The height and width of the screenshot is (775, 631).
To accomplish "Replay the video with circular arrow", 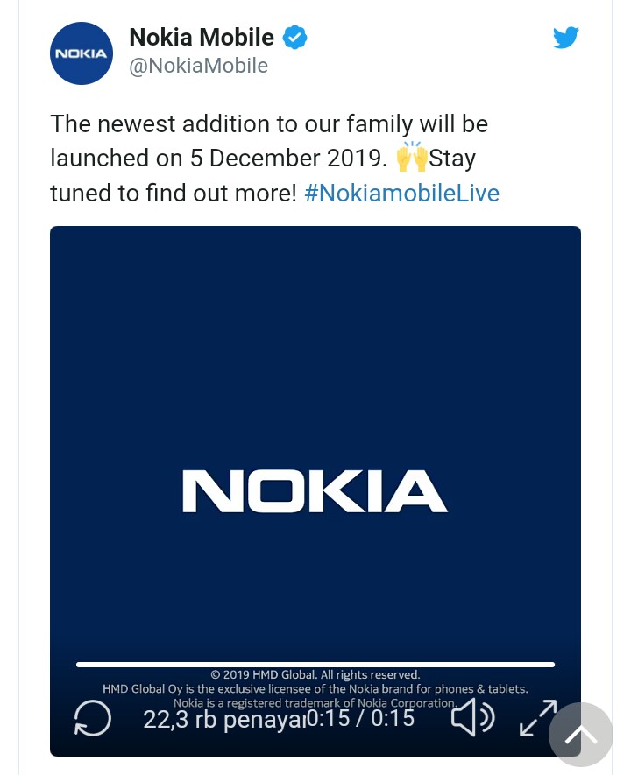I will pyautogui.click(x=93, y=719).
